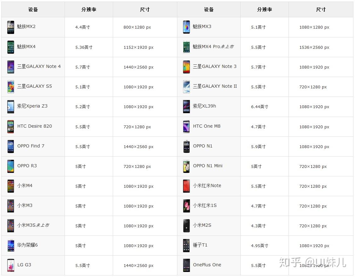Click the 小米M3S phone image
355x277 pixels.
click(x=11, y=226)
